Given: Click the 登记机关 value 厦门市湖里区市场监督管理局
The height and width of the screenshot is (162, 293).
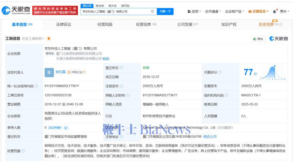Looking at the screenshot, I should tap(66, 137).
